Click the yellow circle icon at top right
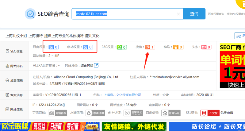 pos(240,4)
